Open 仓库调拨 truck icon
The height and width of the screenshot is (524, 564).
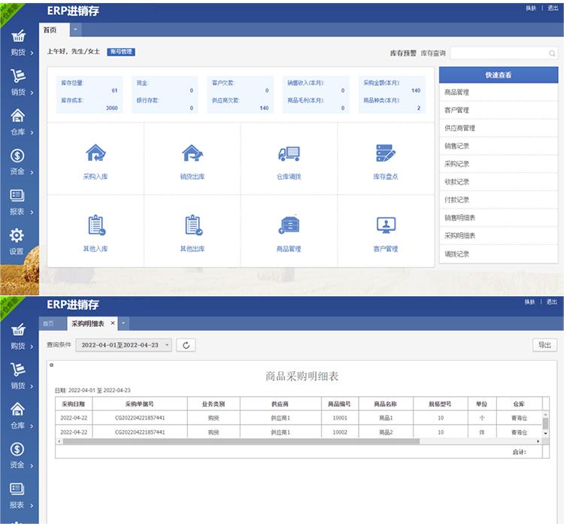coord(289,153)
